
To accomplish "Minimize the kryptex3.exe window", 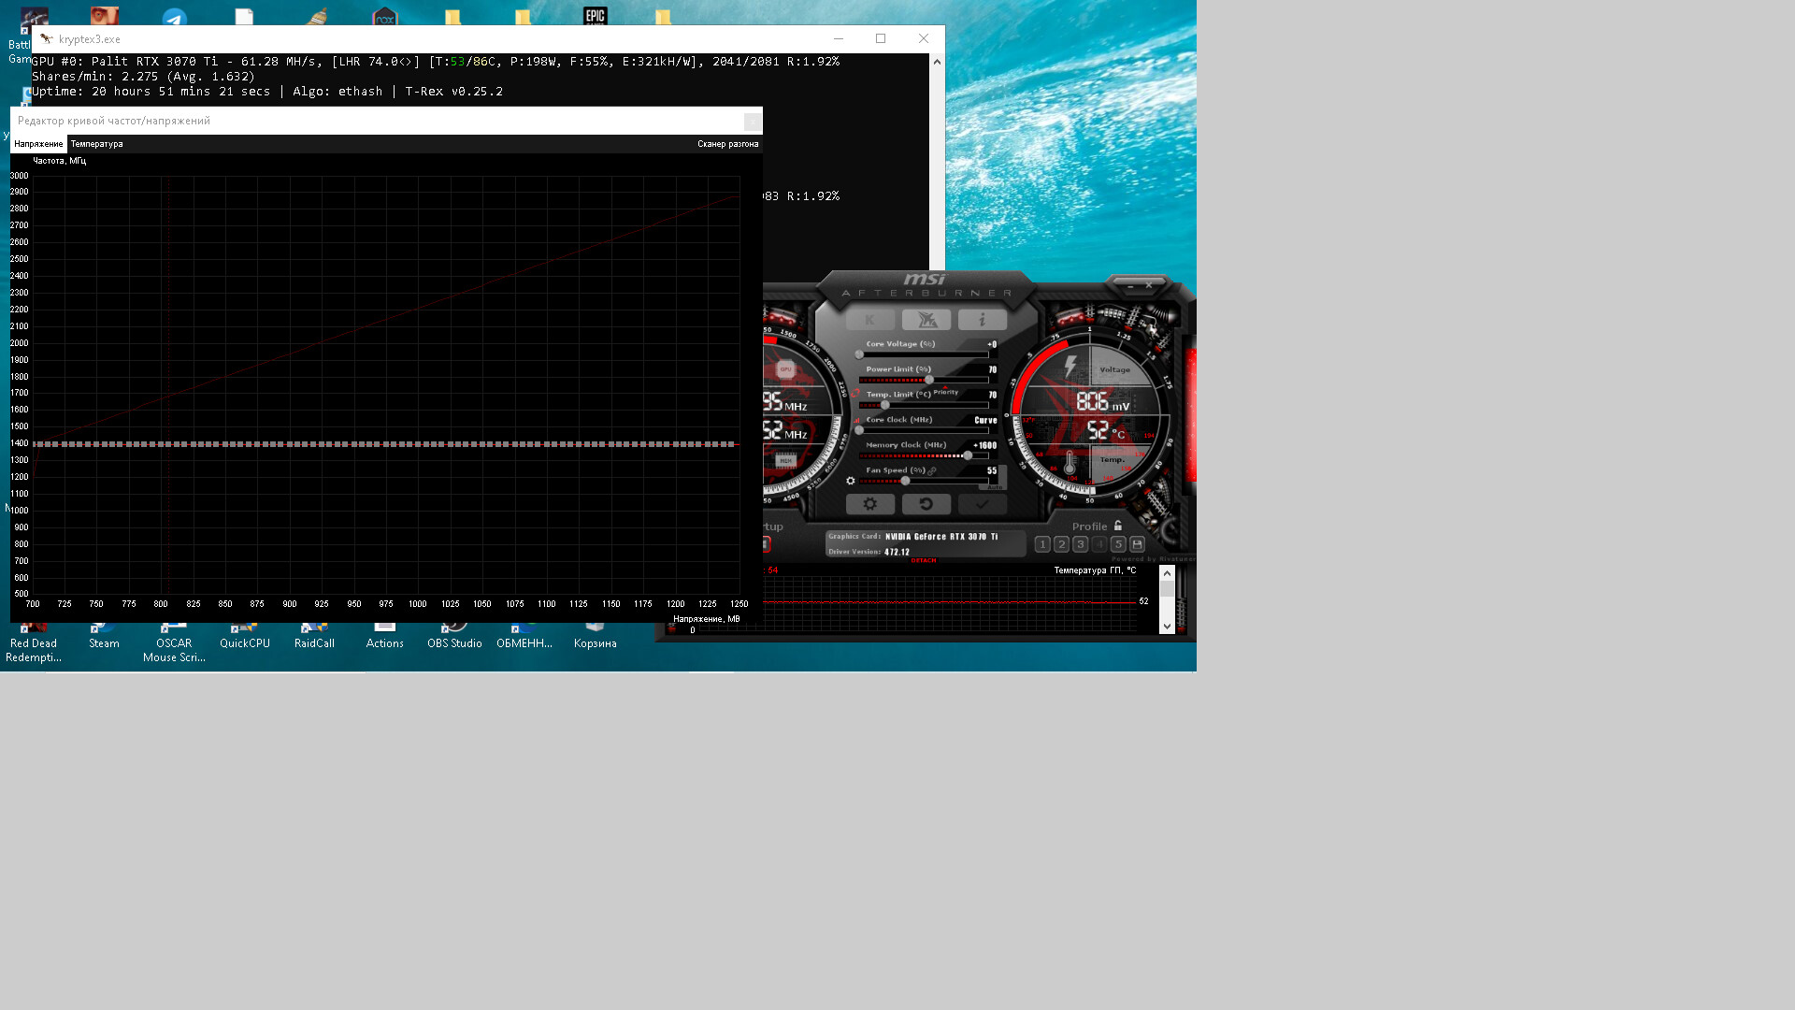I will tap(839, 39).
